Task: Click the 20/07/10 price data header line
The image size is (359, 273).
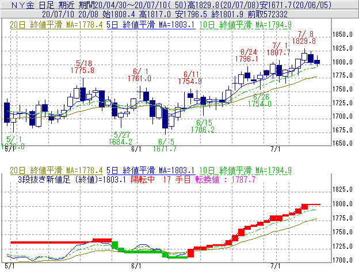Action: pyautogui.click(x=165, y=14)
